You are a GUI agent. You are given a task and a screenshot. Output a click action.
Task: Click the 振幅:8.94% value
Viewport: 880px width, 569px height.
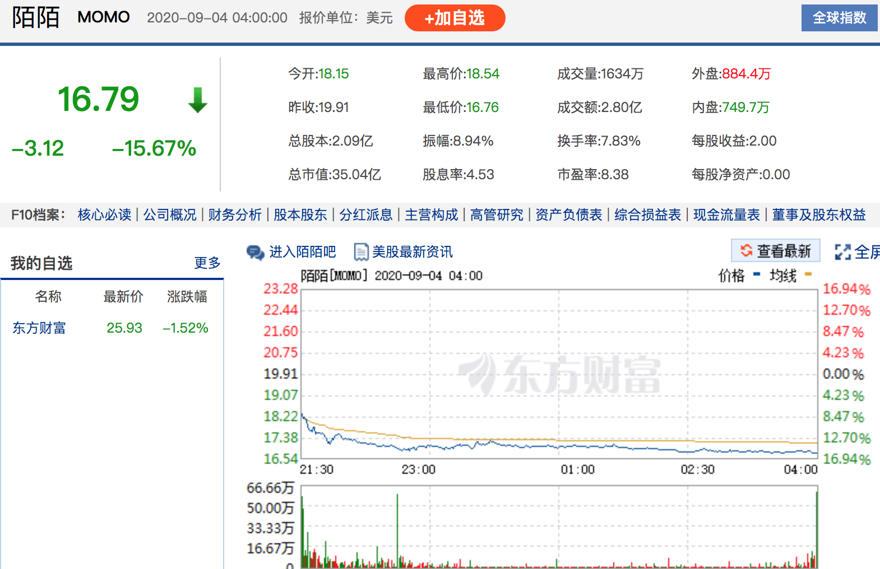[458, 141]
